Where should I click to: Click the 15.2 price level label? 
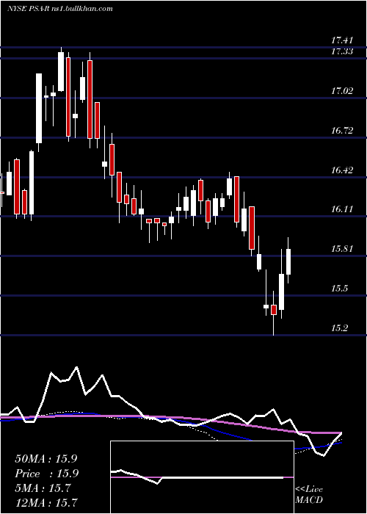click(339, 328)
